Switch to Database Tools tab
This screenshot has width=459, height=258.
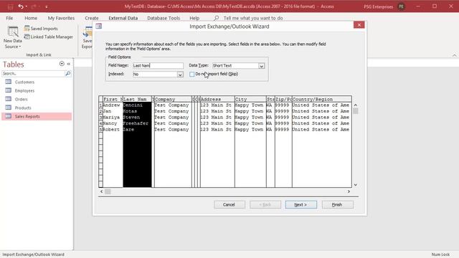pos(164,18)
